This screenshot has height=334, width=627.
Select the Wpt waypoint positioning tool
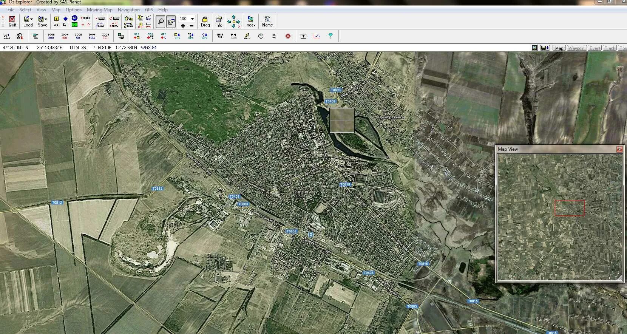[56, 22]
